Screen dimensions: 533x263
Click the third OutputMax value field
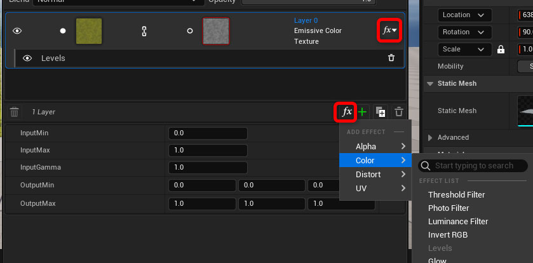pyautogui.click(x=341, y=203)
